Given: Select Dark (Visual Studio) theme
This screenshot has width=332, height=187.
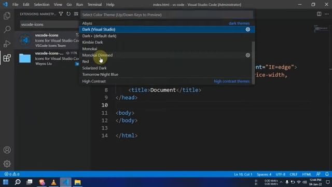Looking at the screenshot, I should click(x=167, y=30).
